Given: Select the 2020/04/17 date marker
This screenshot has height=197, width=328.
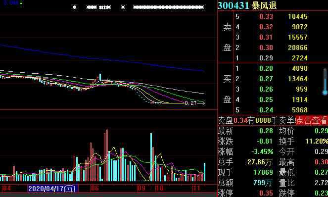Looking at the screenshot, I should [x=52, y=189].
